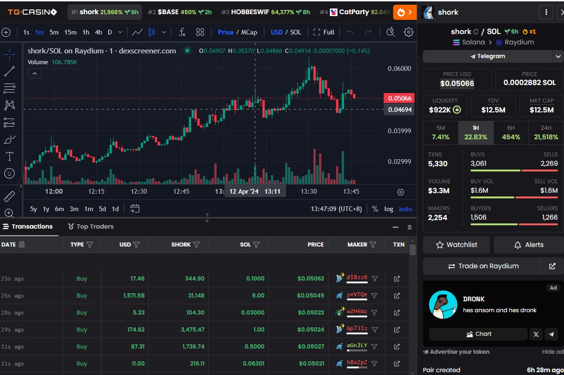Open the Alerts settings
Screen dimensions: 564x375
529,245
